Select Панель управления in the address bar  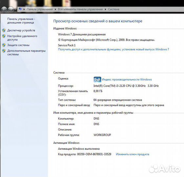[x=40, y=9]
